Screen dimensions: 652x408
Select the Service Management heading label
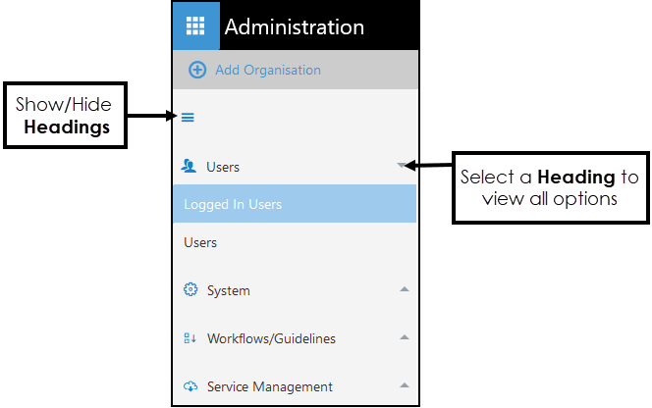tap(269, 386)
